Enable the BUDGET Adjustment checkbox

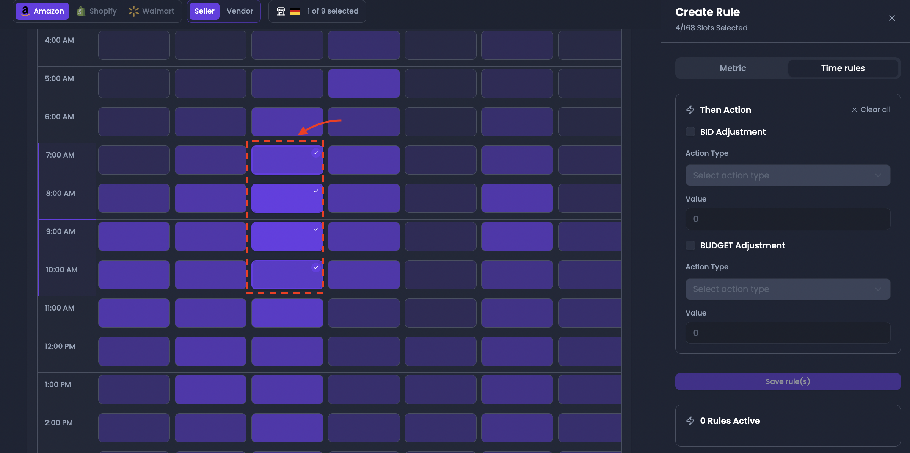690,245
